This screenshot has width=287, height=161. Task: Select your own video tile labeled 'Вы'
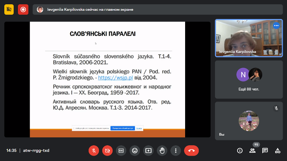249,121
